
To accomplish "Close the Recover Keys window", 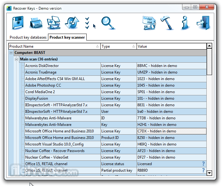I will (x=207, y=7).
